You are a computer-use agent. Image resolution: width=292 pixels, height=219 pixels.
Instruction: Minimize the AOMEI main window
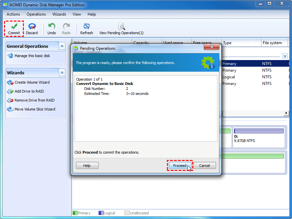coord(260,4)
